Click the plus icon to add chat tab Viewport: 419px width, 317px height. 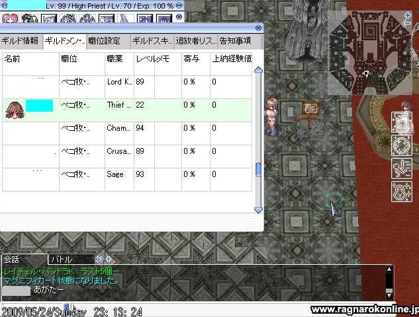109,259
